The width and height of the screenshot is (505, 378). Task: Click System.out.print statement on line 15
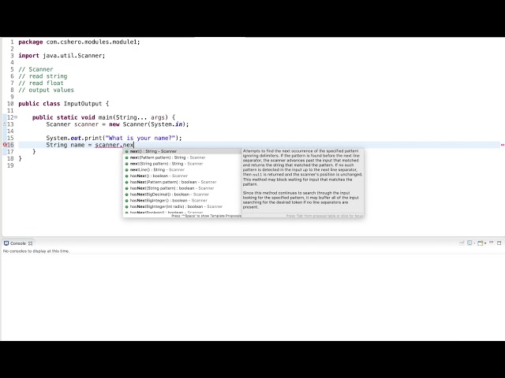point(114,138)
